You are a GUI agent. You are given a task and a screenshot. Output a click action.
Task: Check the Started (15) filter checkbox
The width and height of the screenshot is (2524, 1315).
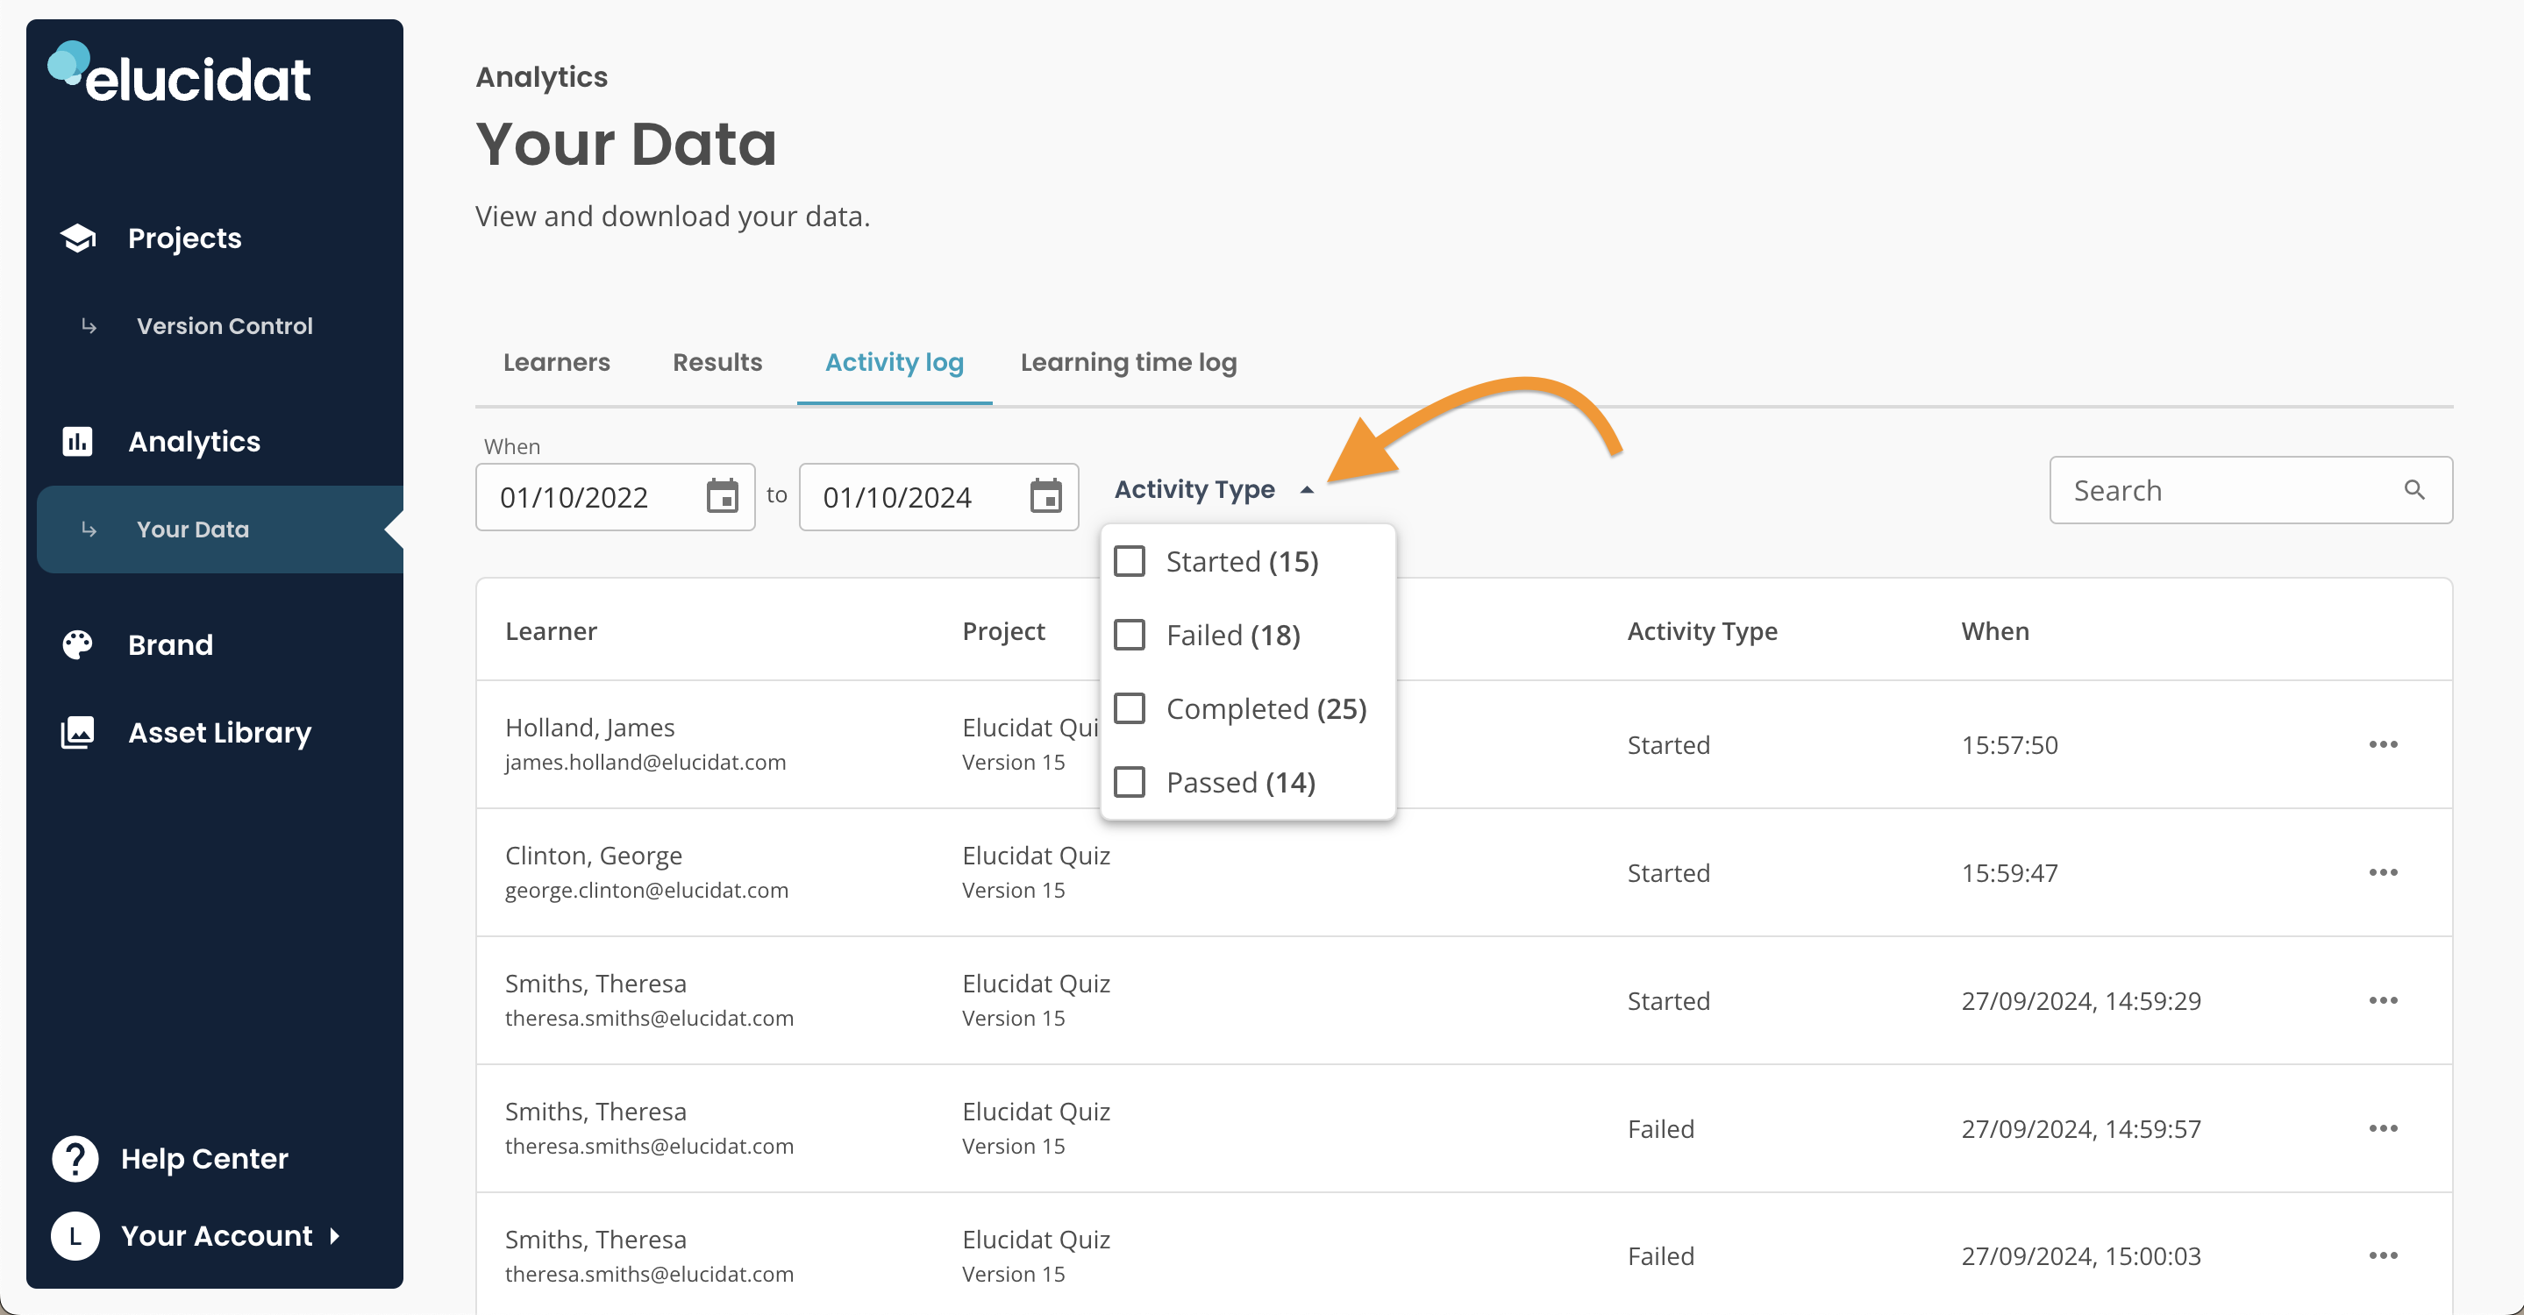(x=1130, y=561)
